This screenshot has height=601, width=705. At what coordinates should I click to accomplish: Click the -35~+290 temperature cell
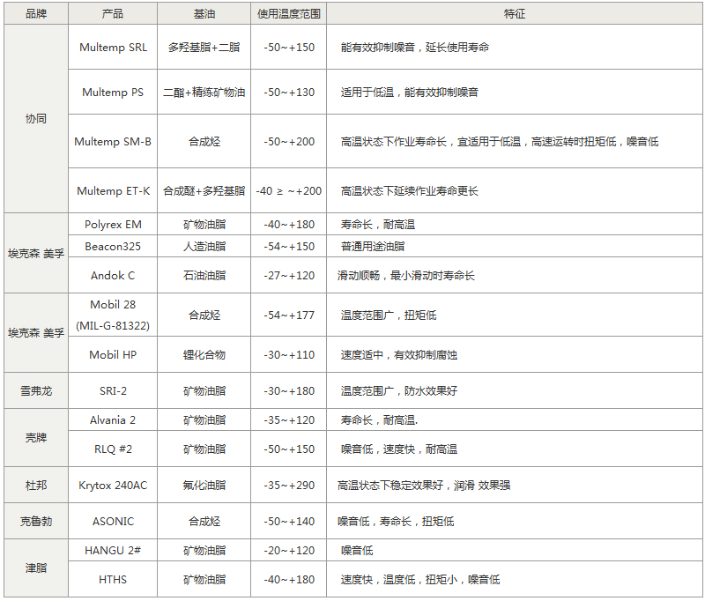tap(289, 485)
